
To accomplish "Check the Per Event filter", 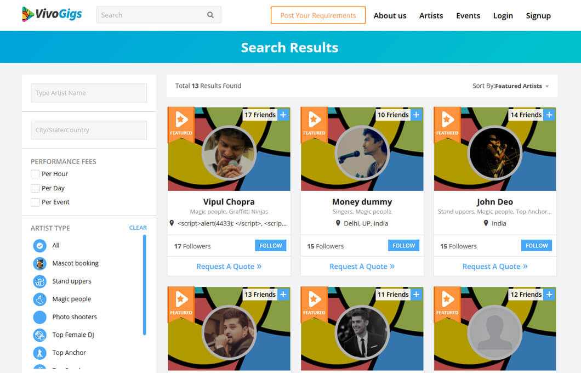I will (35, 202).
